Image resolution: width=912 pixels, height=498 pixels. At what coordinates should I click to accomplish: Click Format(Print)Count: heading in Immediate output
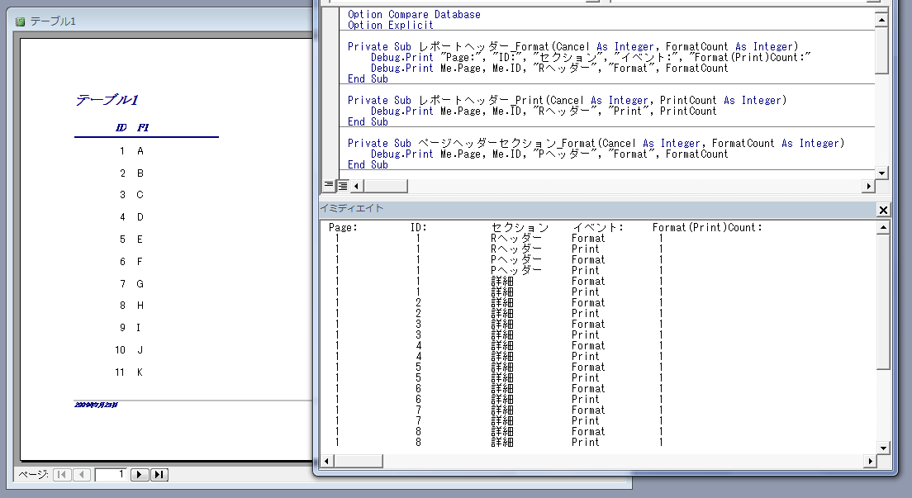pyautogui.click(x=707, y=227)
